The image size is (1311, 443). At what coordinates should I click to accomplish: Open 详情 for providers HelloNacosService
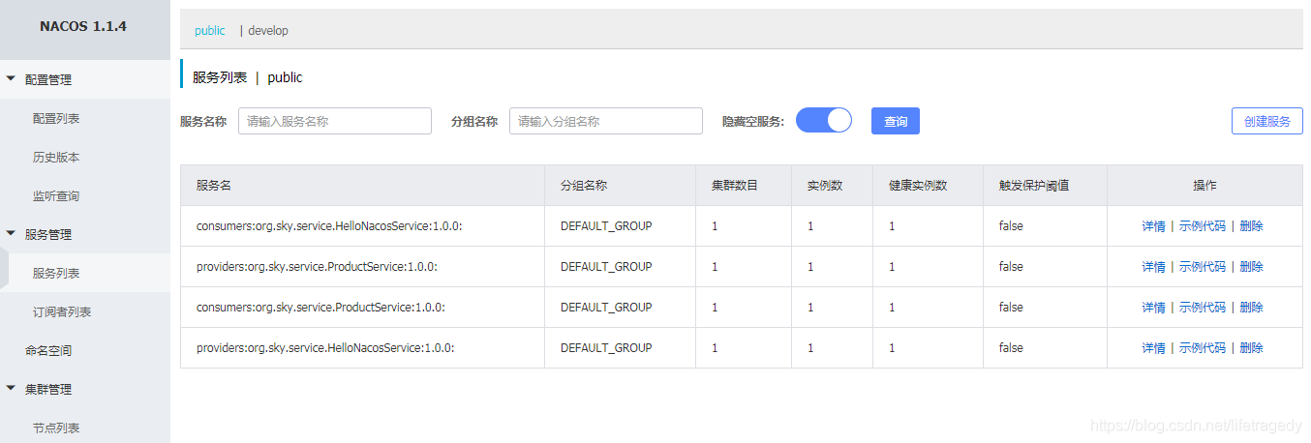point(1153,347)
